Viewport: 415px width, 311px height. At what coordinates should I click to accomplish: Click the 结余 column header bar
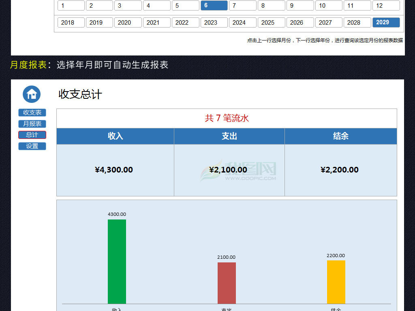[x=340, y=136]
